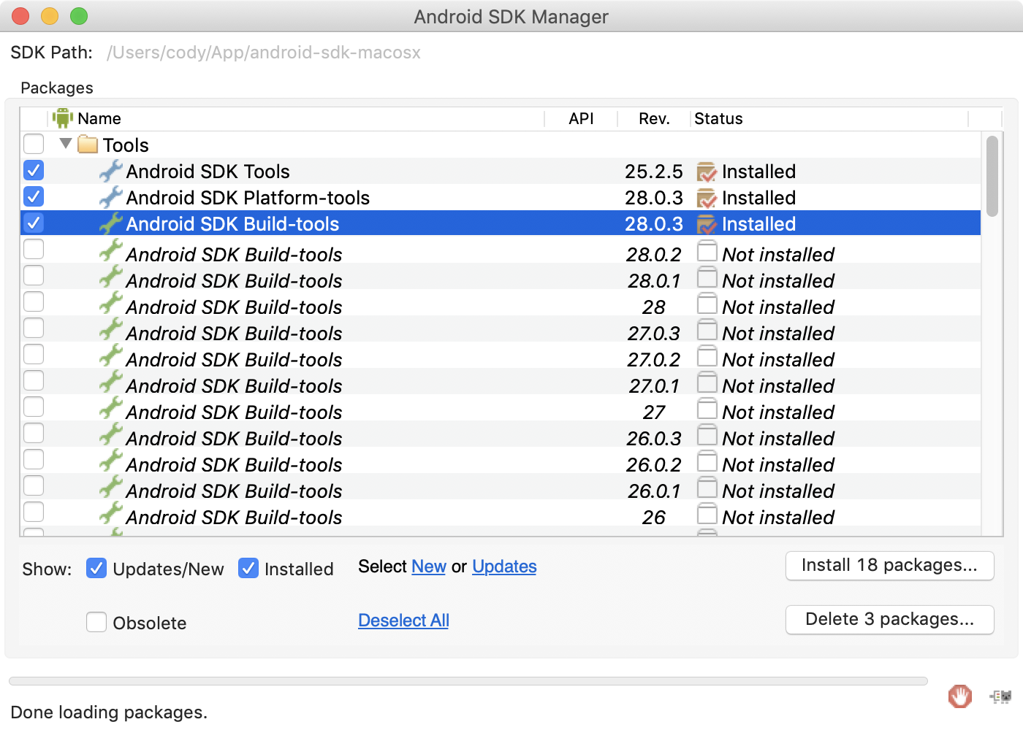1023x730 pixels.
Task: Sort by the API column header
Action: pos(582,119)
